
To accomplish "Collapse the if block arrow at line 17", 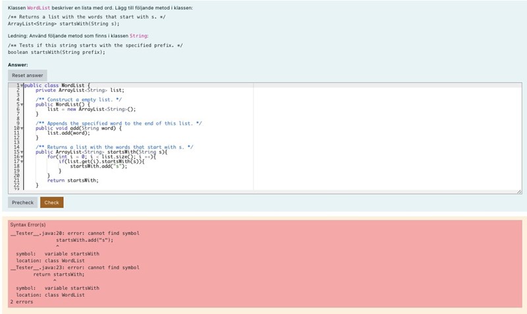I will point(22,162).
